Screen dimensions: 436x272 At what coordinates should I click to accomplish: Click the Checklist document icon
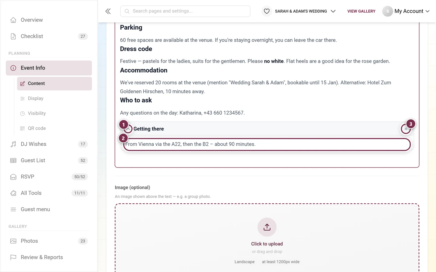tap(13, 36)
